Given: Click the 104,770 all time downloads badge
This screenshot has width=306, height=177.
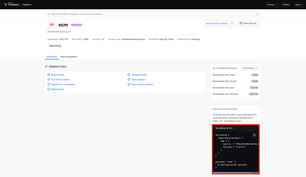Looking at the screenshot, I should tap(254, 94).
